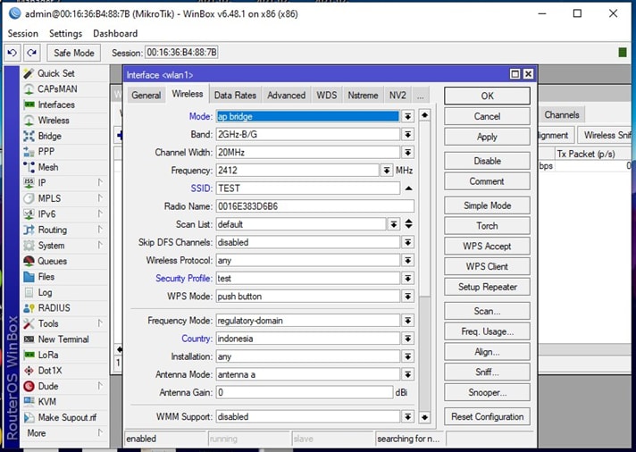
Task: Open the System menu icon
Action: [x=29, y=246]
